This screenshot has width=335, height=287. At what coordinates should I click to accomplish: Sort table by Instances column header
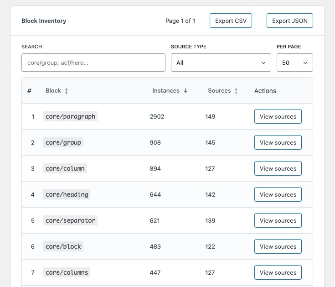[x=166, y=91]
